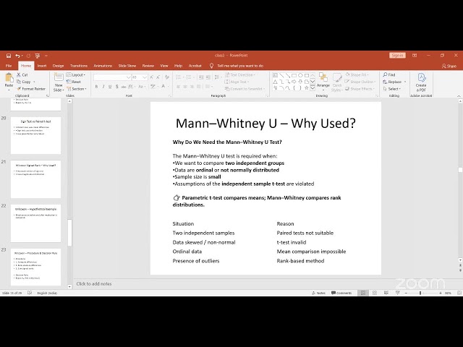This screenshot has width=463, height=347.
Task: Click the Sign in button
Action: click(397, 56)
